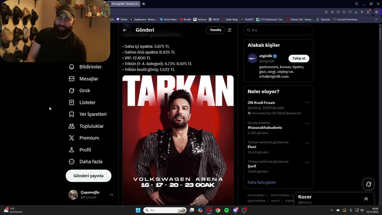Image resolution: width=382 pixels, height=215 pixels.
Task: Open the Copilot icon in taskbar
Action: (x=200, y=210)
